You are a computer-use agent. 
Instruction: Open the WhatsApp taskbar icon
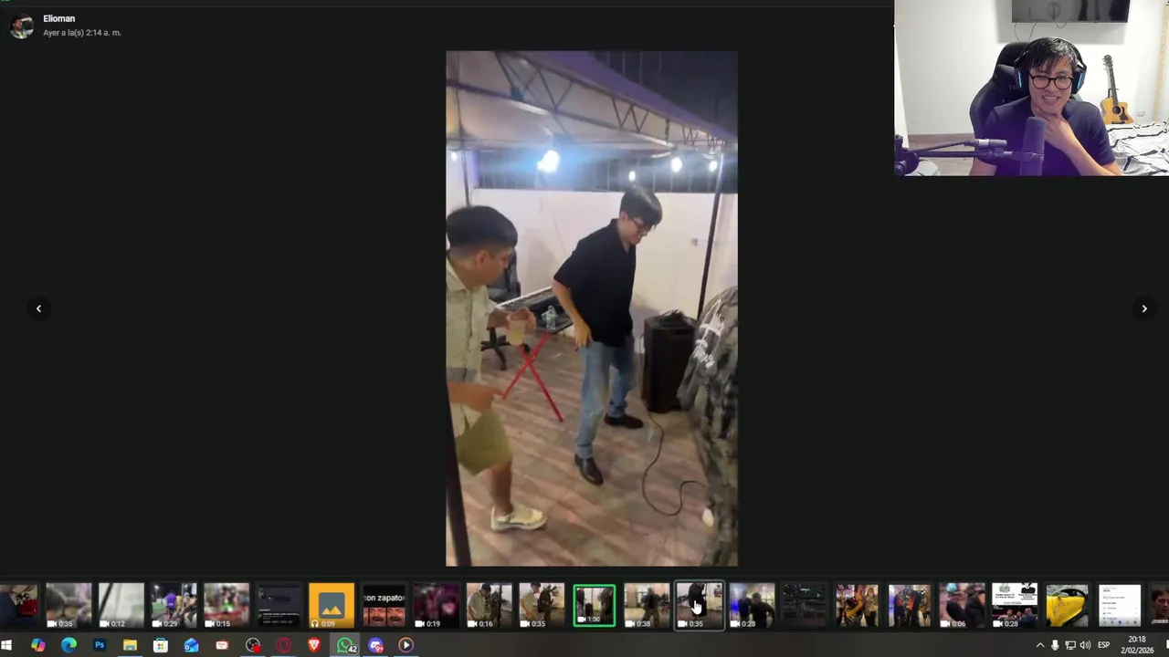346,645
